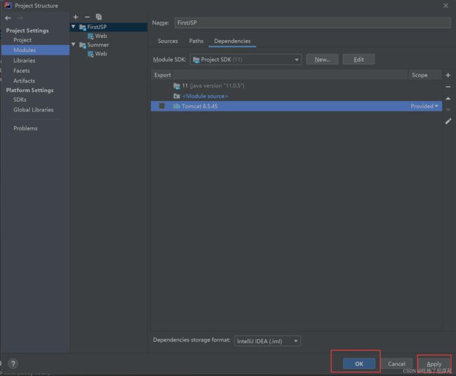Open Artifacts settings section

click(24, 81)
